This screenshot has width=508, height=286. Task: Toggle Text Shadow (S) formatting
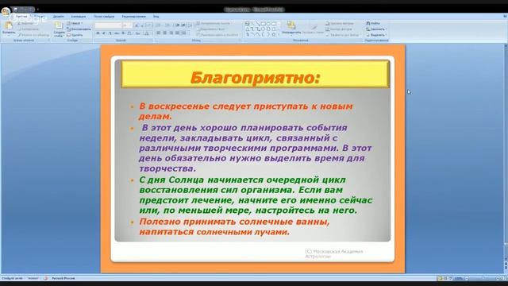[x=123, y=33]
